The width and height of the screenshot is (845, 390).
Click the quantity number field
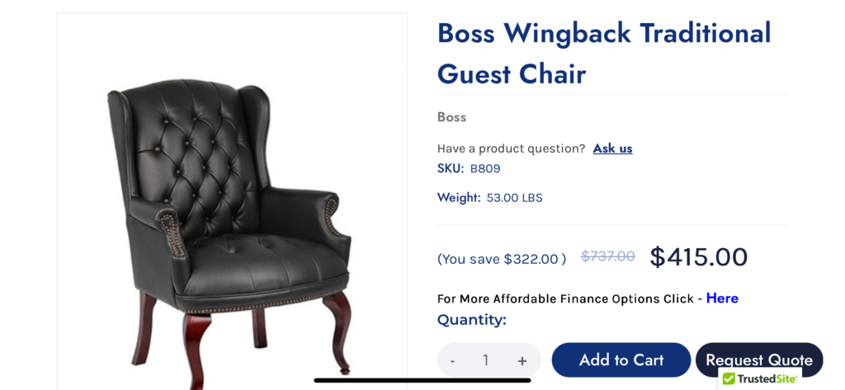click(486, 360)
